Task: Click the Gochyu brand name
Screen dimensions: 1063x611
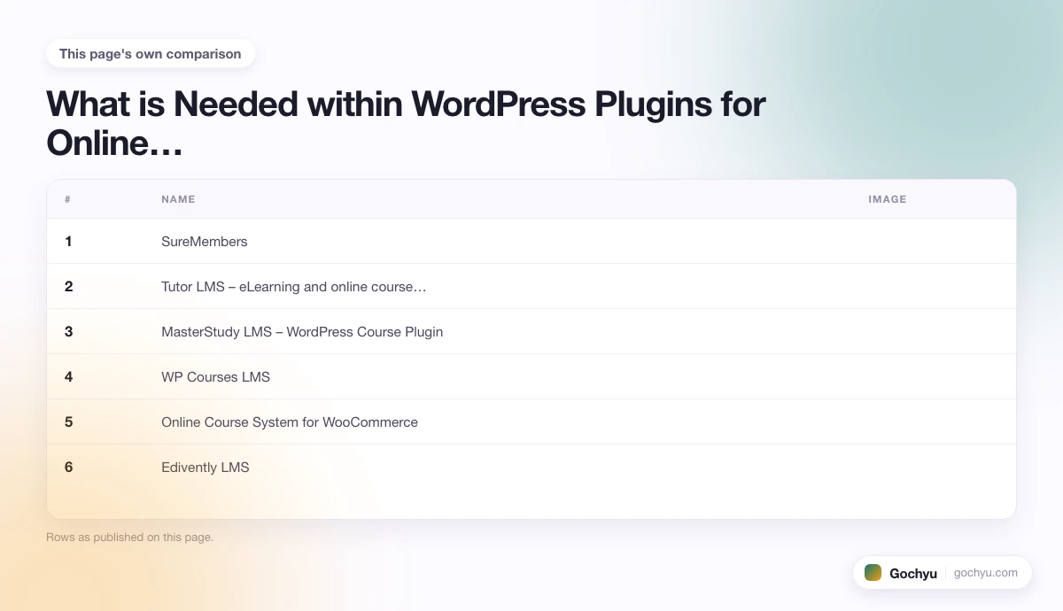Action: tap(913, 573)
